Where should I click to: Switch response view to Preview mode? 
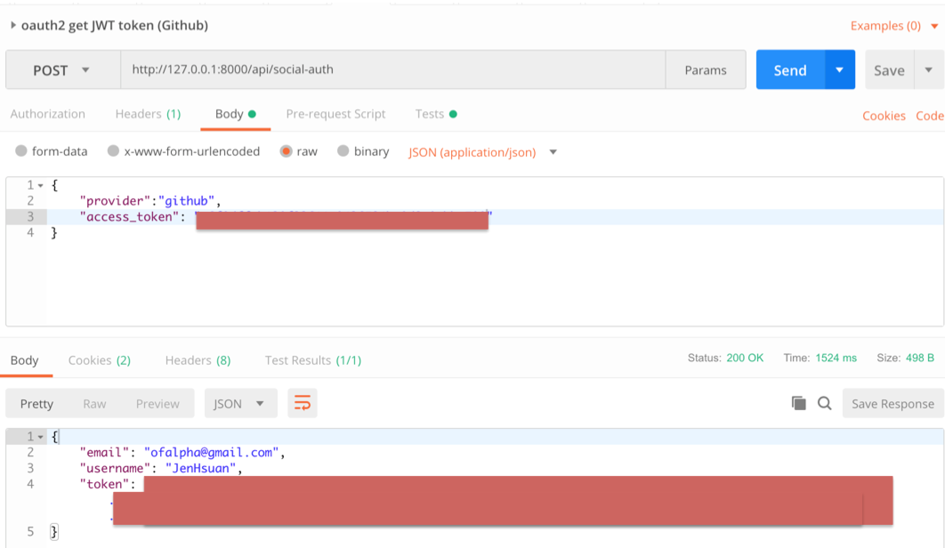[157, 403]
